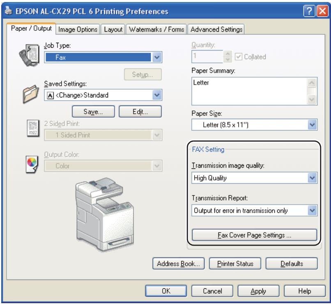Click the Setup... button
Viewport: 331px width, 304px height.
(x=143, y=74)
